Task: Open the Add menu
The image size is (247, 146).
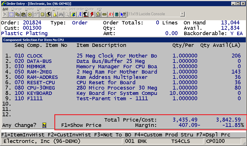Action: (5, 9)
